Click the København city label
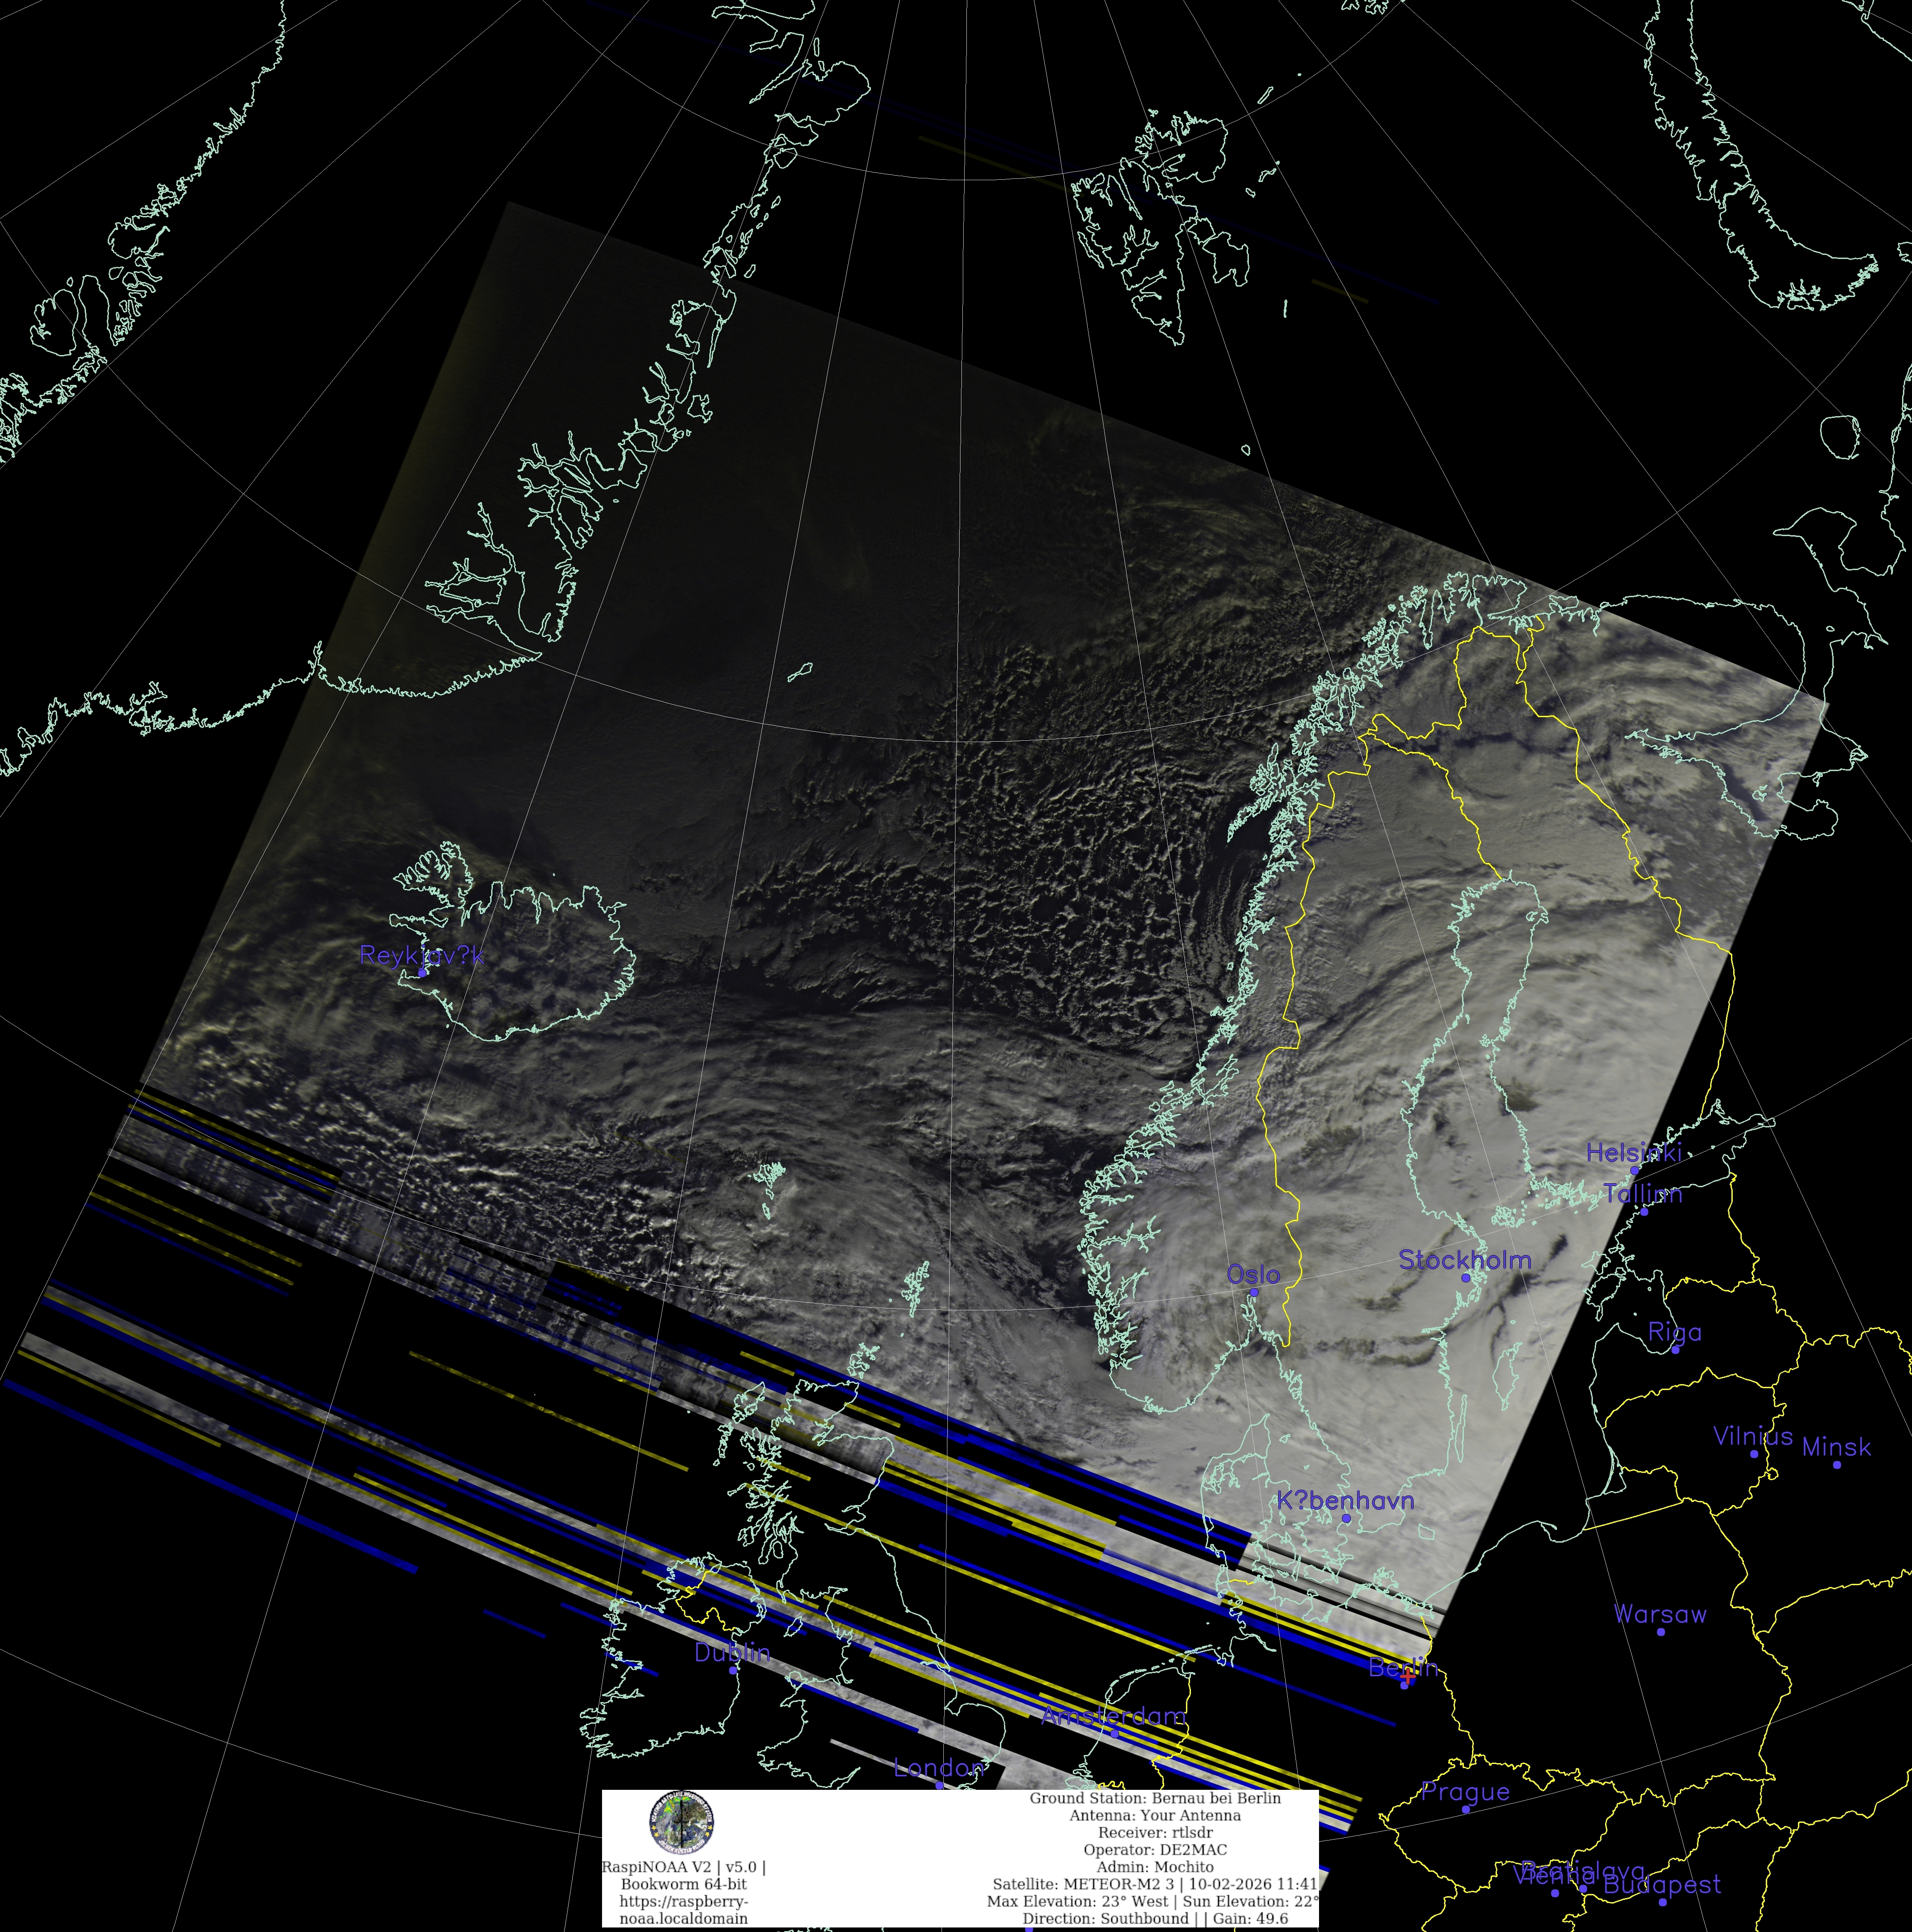The height and width of the screenshot is (1932, 1912). point(1345,1500)
